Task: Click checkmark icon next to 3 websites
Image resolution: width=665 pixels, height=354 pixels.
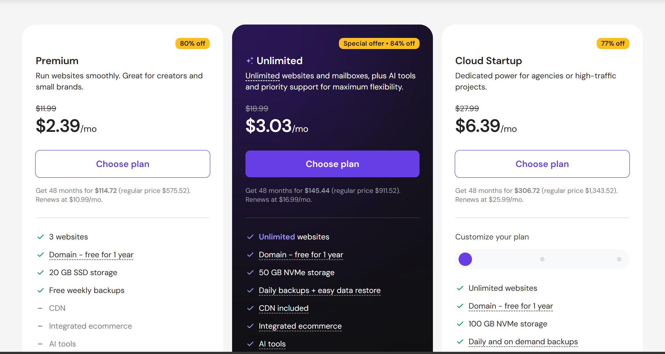Action: coord(41,237)
